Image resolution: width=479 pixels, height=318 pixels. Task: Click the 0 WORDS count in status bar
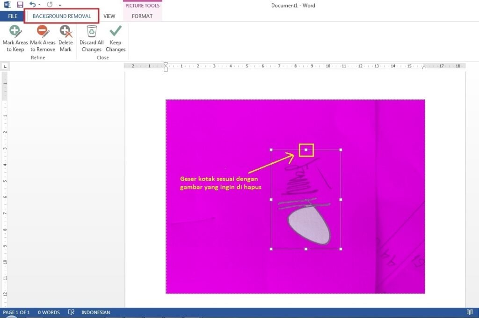pos(49,312)
